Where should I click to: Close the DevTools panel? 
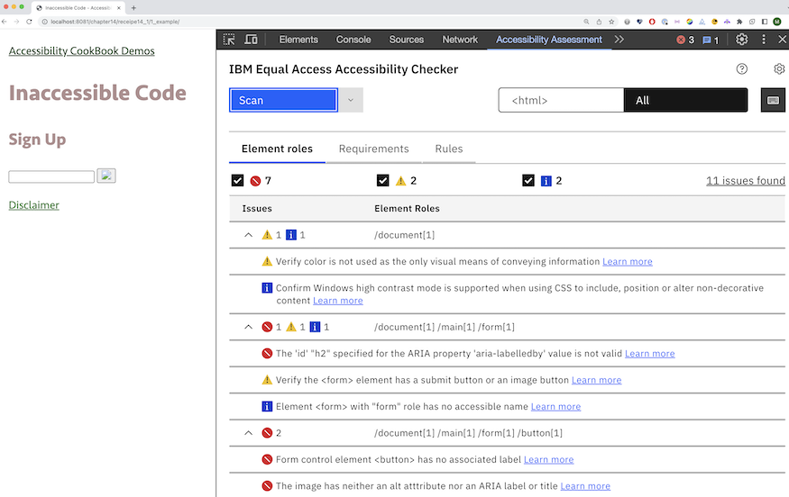[x=782, y=40]
